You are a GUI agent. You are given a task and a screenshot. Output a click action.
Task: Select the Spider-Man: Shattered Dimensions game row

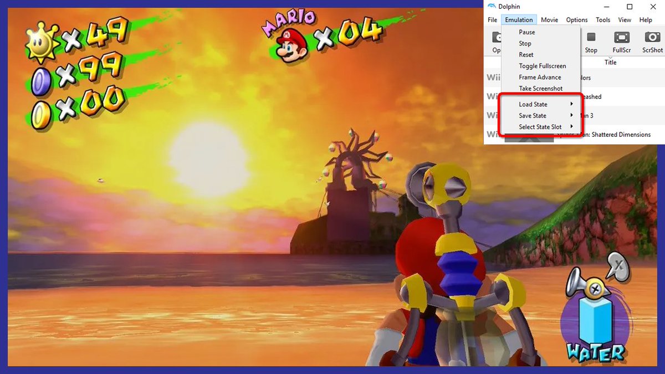tap(575, 135)
